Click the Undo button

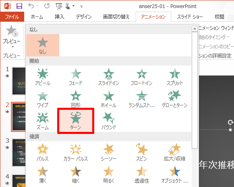[31, 6]
